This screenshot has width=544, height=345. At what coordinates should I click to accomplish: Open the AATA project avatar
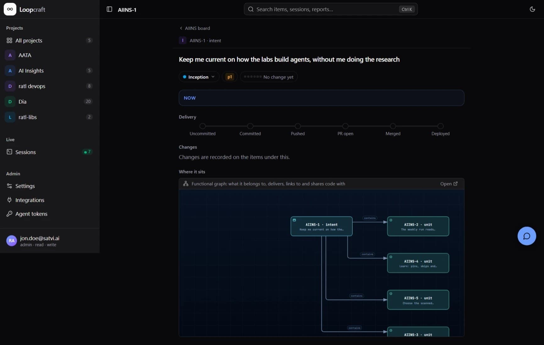coord(10,55)
